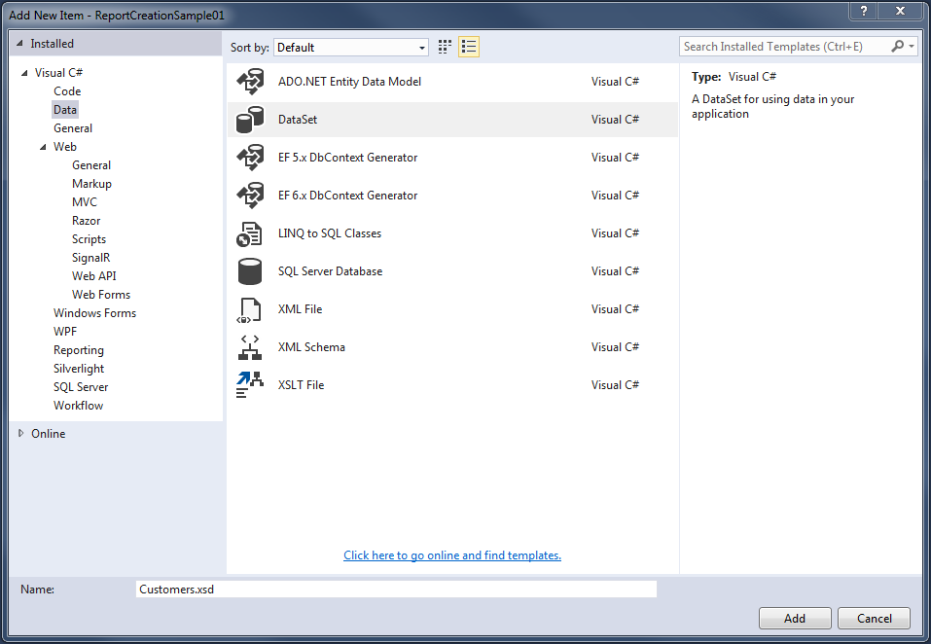Open the Sort by Default dropdown
Screen dimensions: 931x644
(351, 48)
